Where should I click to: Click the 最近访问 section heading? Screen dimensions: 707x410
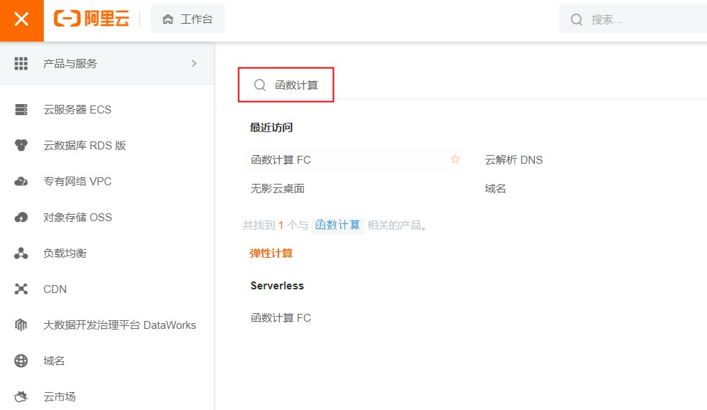(x=271, y=128)
